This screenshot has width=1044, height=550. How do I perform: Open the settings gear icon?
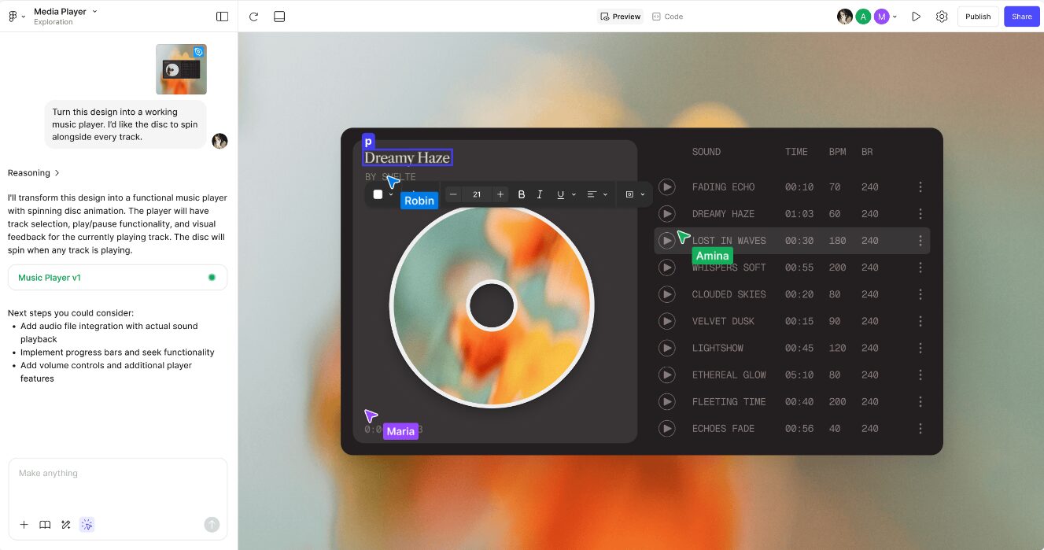click(942, 17)
